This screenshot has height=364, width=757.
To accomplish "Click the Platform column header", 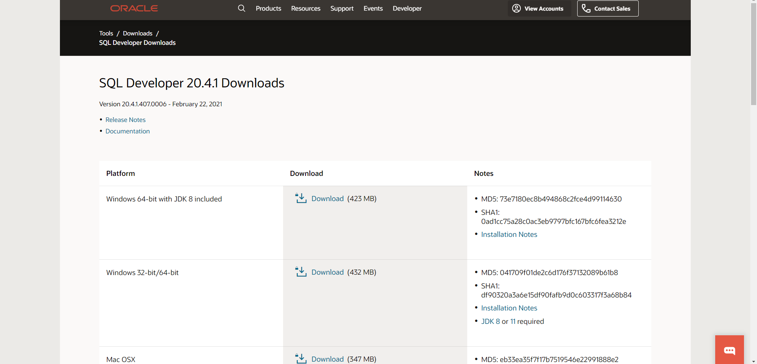I will [121, 174].
